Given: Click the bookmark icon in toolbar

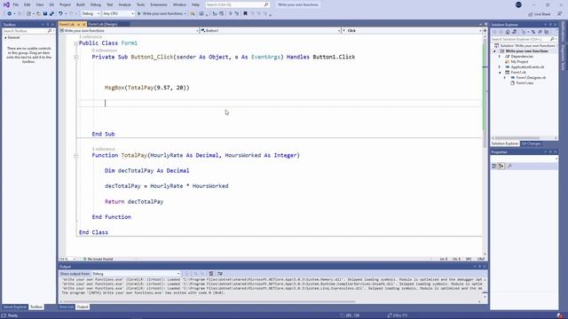Looking at the screenshot, I should (x=245, y=14).
